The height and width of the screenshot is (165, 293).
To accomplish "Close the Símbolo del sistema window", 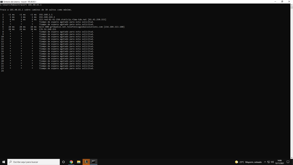I will [289, 2].
